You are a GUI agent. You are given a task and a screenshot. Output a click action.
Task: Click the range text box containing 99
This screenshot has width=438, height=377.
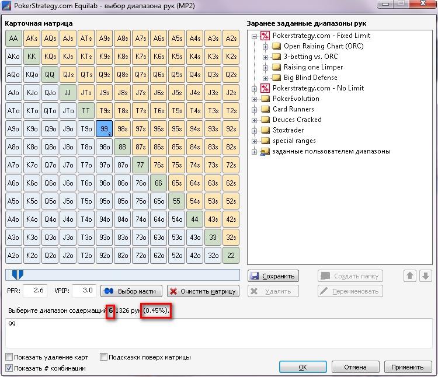(x=219, y=333)
